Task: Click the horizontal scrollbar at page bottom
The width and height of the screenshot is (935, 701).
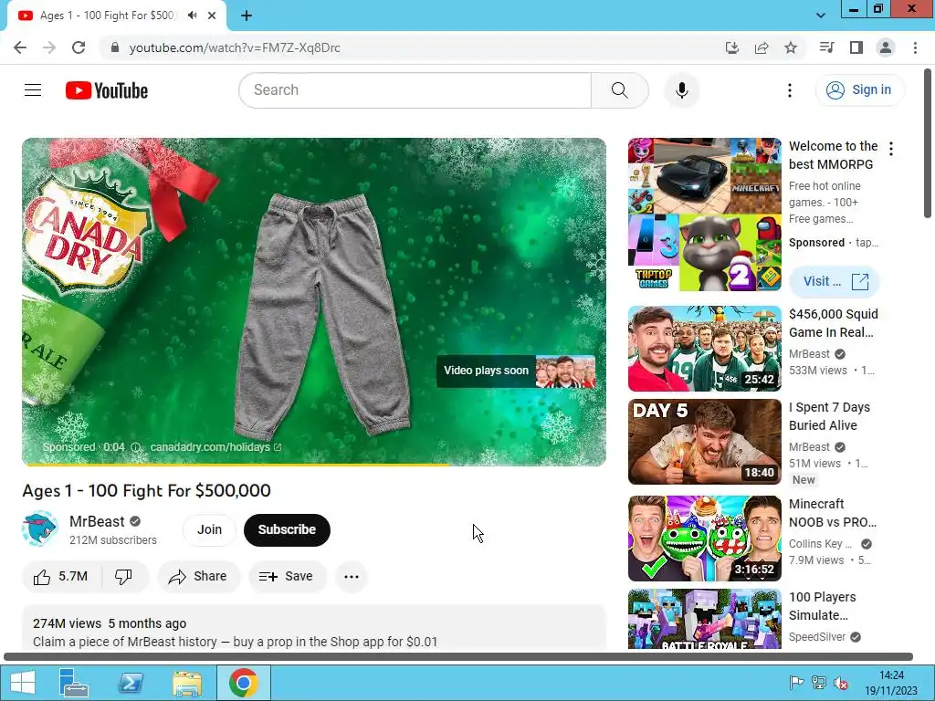Action: pos(458,657)
